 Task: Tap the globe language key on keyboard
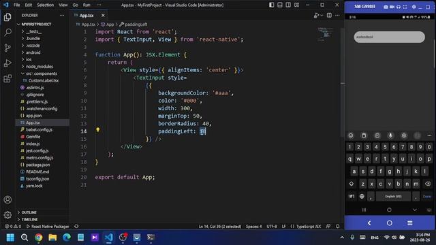point(362,197)
